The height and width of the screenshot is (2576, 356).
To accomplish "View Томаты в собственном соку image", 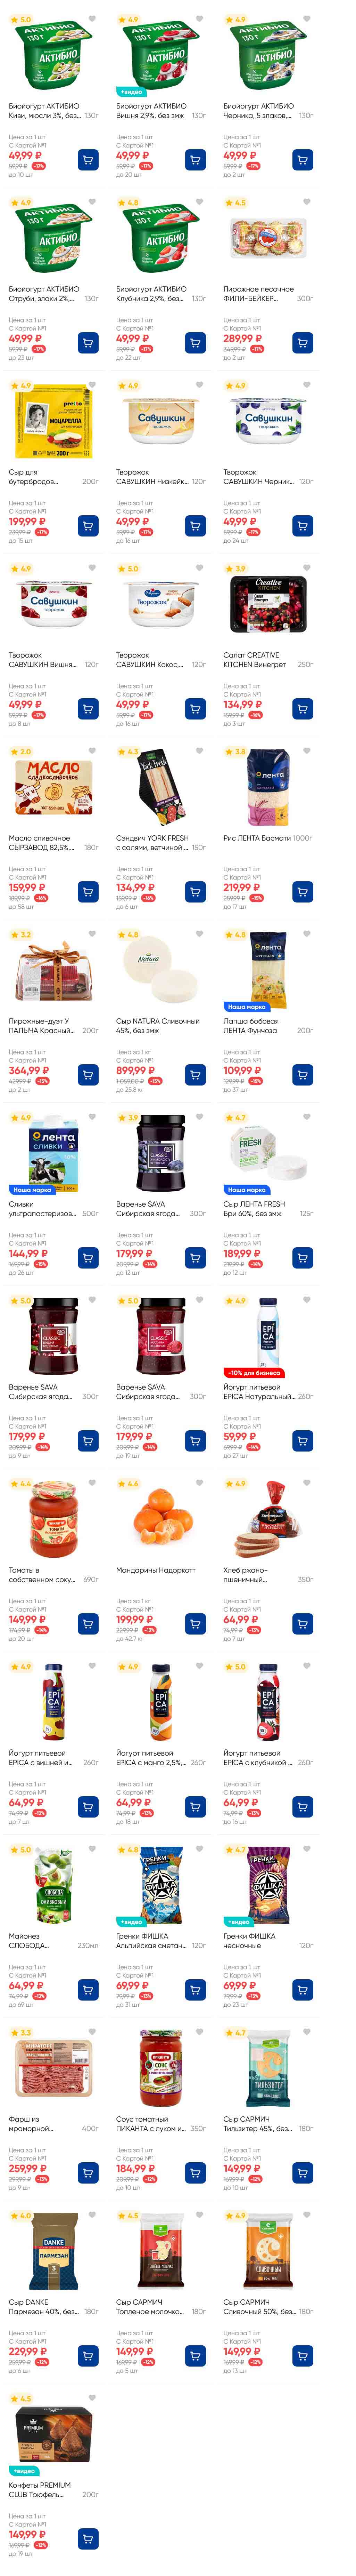I will (x=53, y=1519).
